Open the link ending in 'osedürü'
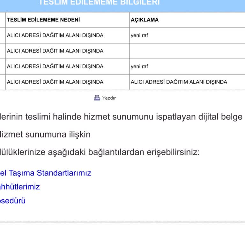This screenshot has width=245, height=245. [13, 201]
